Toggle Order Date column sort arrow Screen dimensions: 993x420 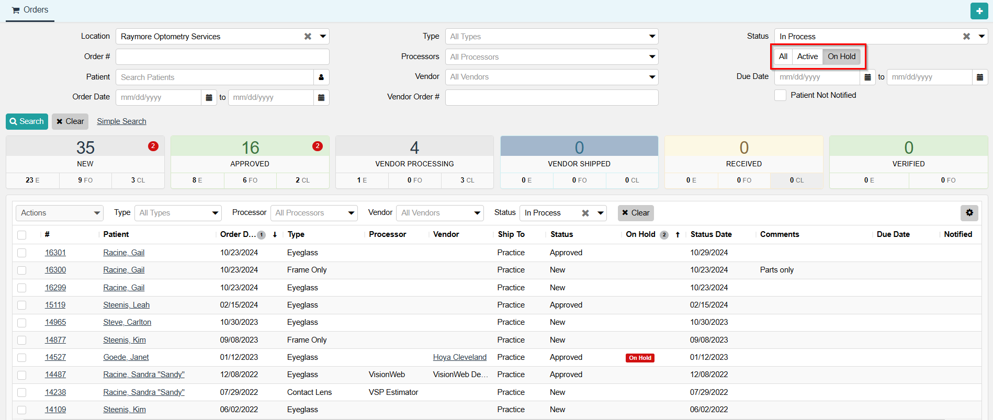click(275, 235)
